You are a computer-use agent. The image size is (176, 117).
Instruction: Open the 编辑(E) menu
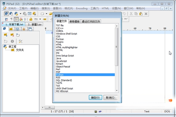pyautogui.click(x=35, y=9)
